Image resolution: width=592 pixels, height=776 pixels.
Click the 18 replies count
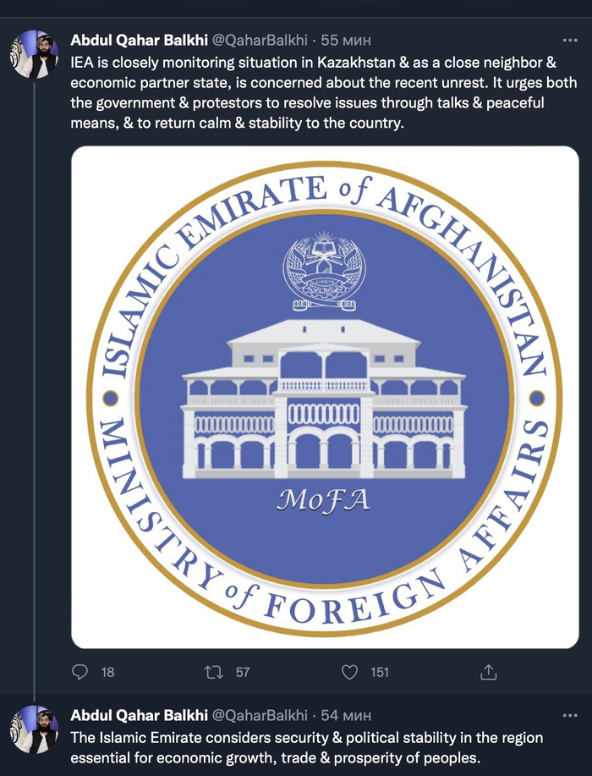[107, 672]
